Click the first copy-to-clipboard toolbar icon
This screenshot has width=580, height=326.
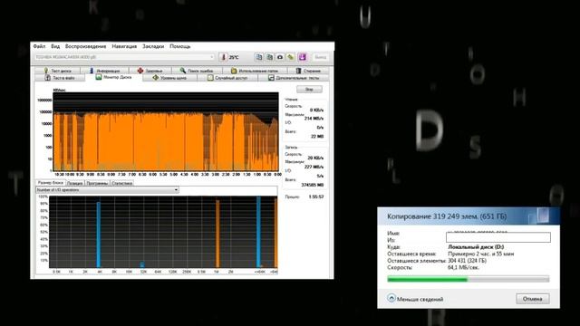259,57
